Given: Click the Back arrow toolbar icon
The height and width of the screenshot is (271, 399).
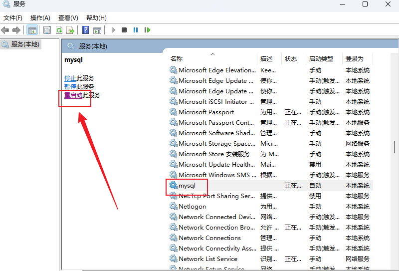Looking at the screenshot, I should tap(5, 30).
